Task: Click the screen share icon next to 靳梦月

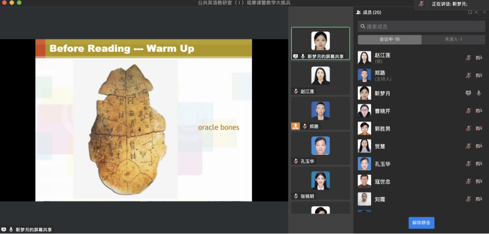Action: [468, 93]
